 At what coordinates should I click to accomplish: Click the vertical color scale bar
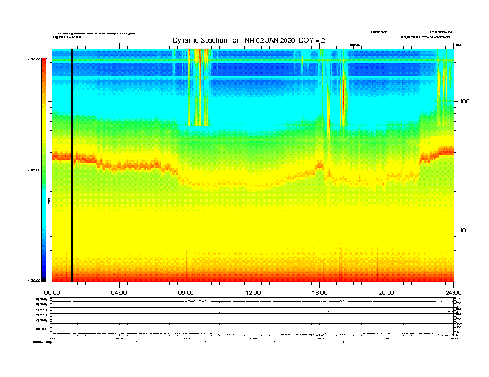pyautogui.click(x=44, y=170)
